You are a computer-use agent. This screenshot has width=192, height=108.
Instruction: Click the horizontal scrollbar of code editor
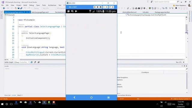[102, 60]
